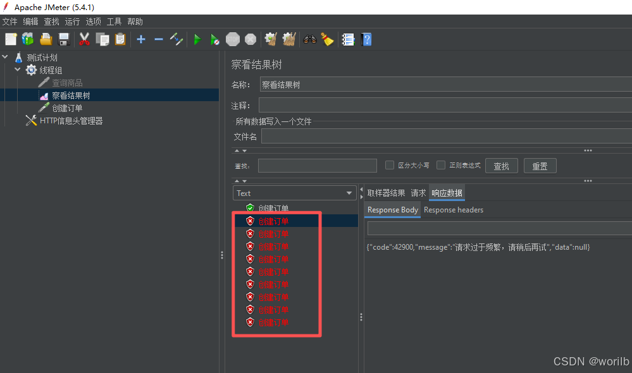The image size is (632, 373).
Task: Click the left-arrow on results splitter
Action: click(361, 189)
